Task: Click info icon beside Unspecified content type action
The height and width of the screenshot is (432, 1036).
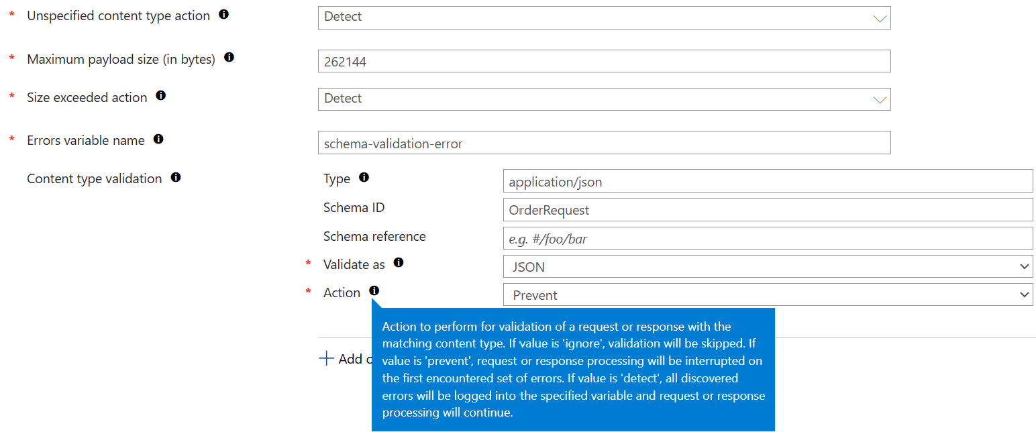Action: point(224,14)
